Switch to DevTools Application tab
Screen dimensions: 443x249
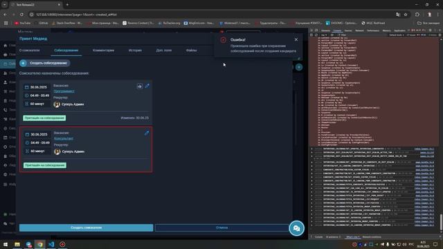[x=399, y=30]
